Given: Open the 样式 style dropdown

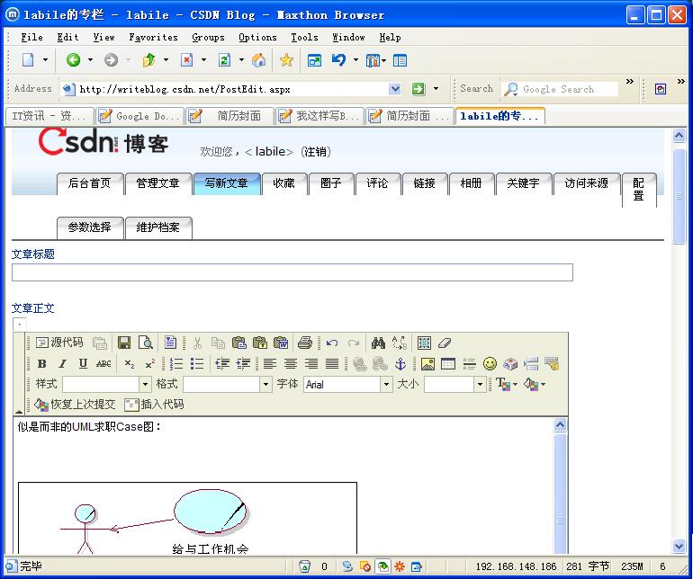Looking at the screenshot, I should click(145, 385).
